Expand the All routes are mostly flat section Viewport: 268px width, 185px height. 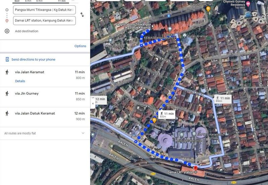click(45, 133)
